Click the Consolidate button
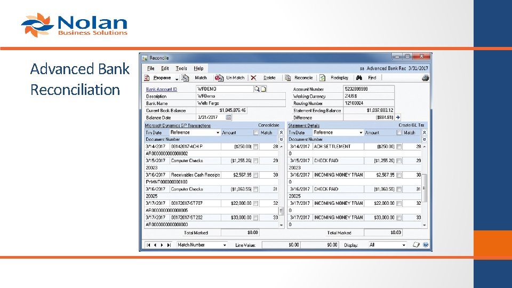The height and width of the screenshot is (288, 512). [269, 125]
